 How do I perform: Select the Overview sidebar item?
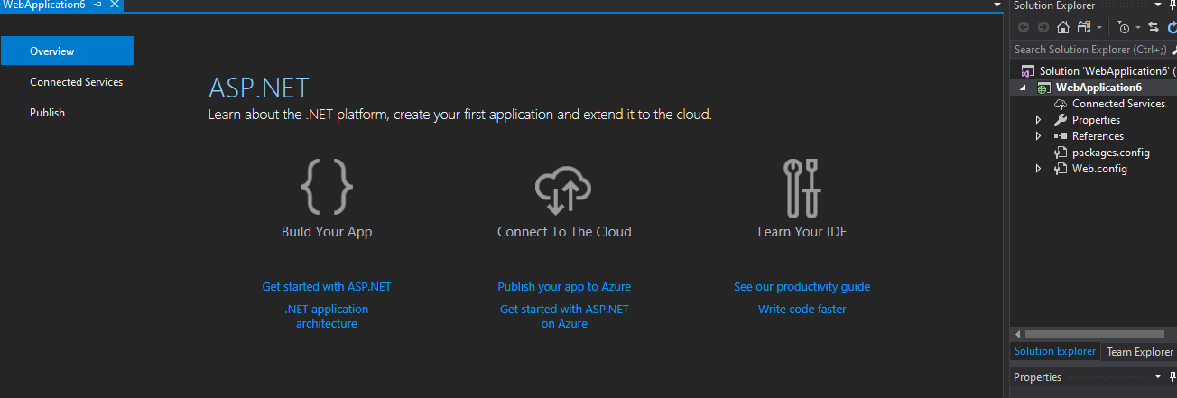tap(67, 51)
